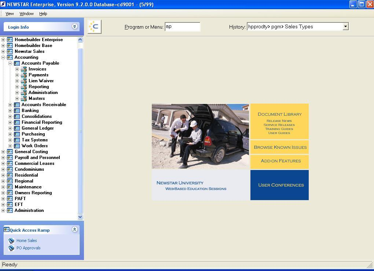Click the star C logo toolbar button
Viewport: 374px width, 271px height.
[x=95, y=27]
